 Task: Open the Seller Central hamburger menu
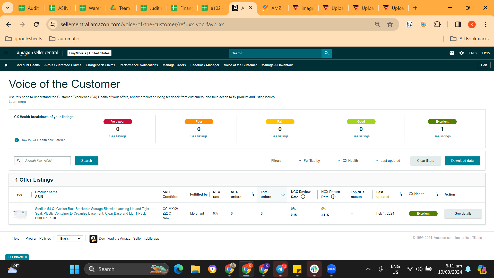(6, 53)
